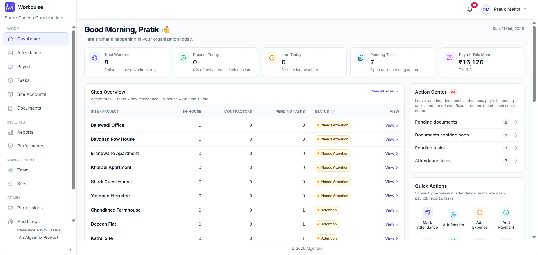The width and height of the screenshot is (538, 255).
Task: Click the Workpulse logo icon
Action: point(10,7)
